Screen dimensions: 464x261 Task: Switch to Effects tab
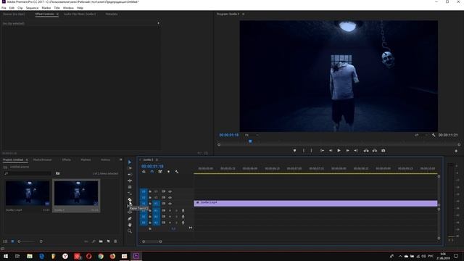[66, 159]
